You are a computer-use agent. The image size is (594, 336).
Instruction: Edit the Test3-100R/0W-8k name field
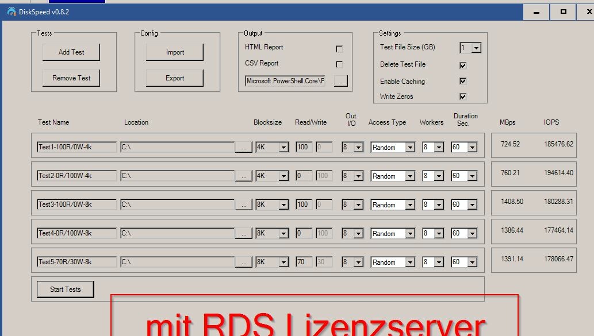pos(76,204)
